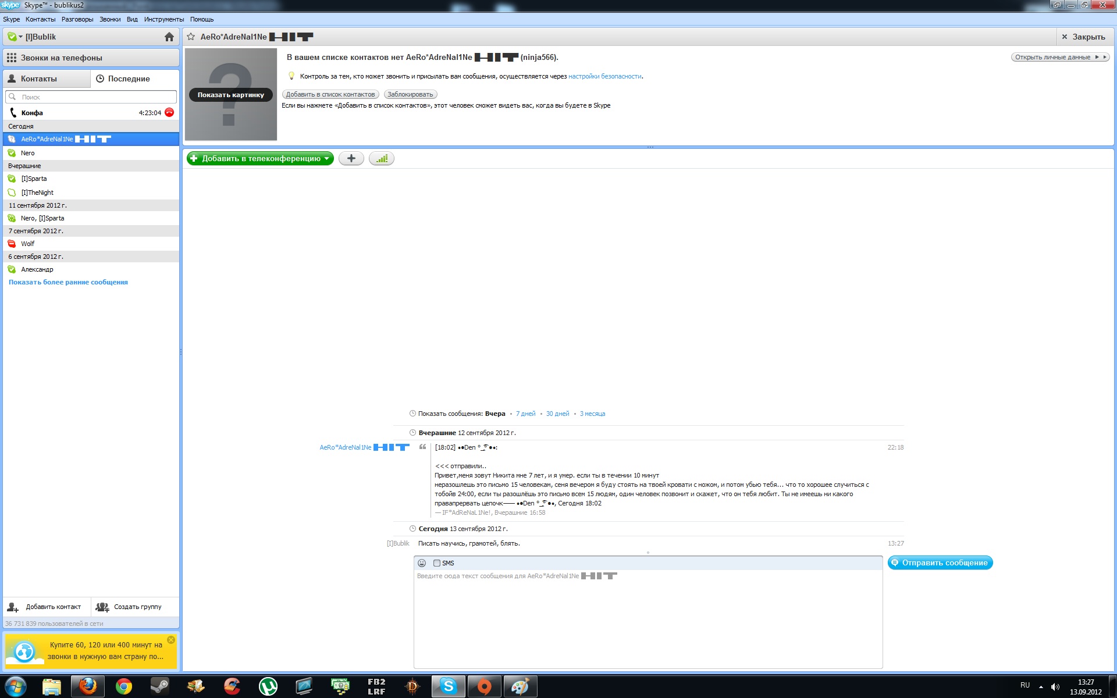Open the emoticon smiley picker
1117x698 pixels.
coord(422,563)
